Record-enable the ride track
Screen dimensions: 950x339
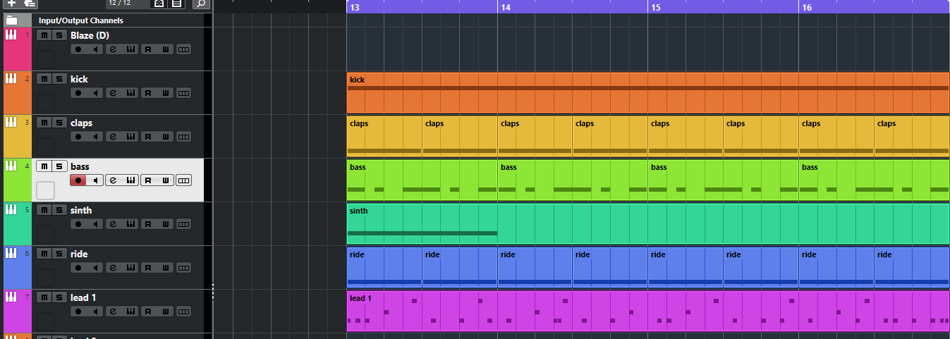point(78,268)
